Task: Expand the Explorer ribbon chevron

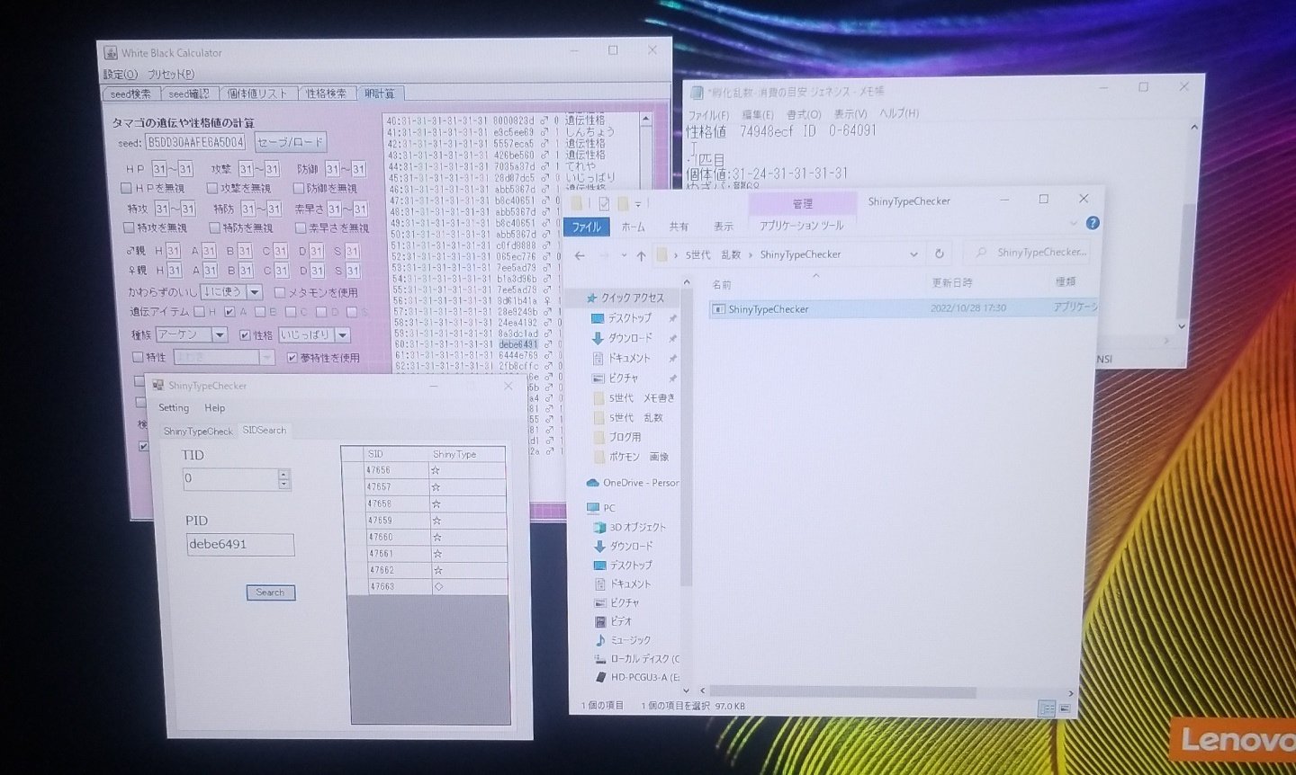Action: 1073,223
